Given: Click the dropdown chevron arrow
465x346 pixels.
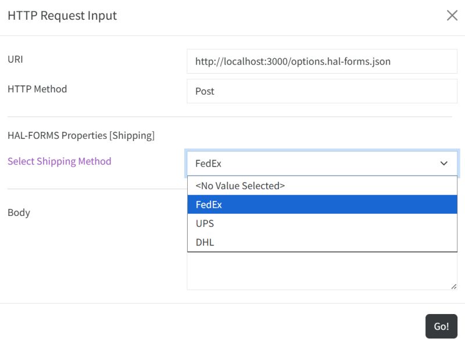Looking at the screenshot, I should coord(444,164).
